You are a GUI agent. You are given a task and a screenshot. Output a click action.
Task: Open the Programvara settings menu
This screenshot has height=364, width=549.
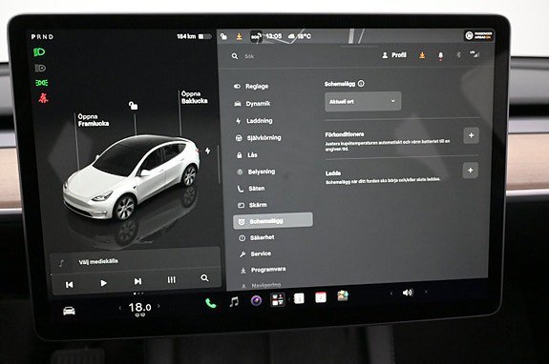tap(264, 270)
